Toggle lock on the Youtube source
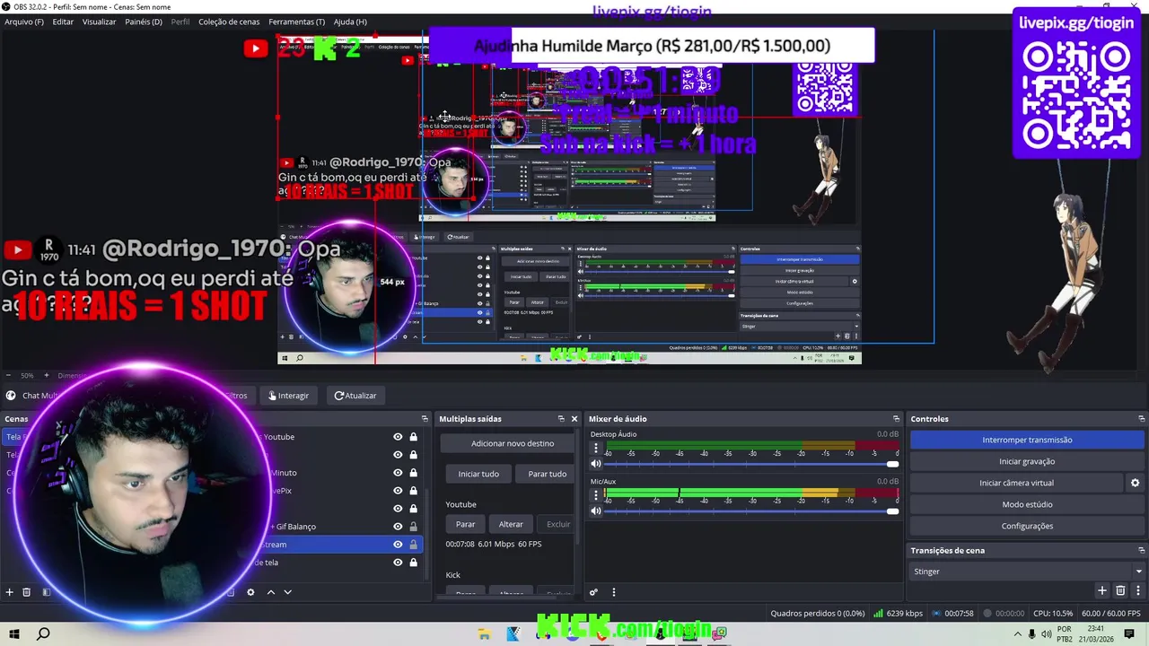The image size is (1149, 646). coord(413,437)
